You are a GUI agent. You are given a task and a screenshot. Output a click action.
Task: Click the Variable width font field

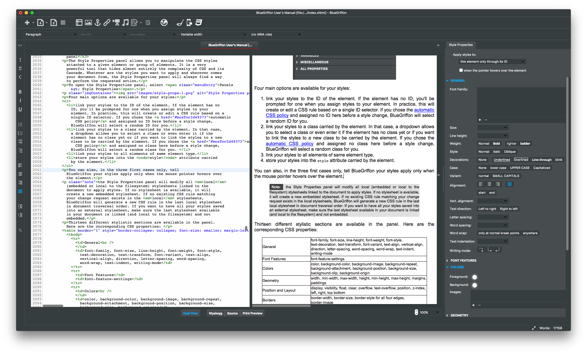coord(213,34)
